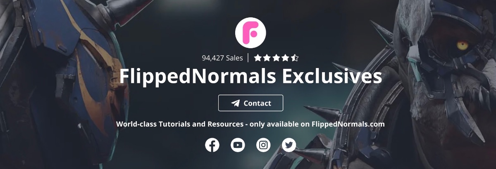
Task: Select the first rating star
Action: click(258, 58)
